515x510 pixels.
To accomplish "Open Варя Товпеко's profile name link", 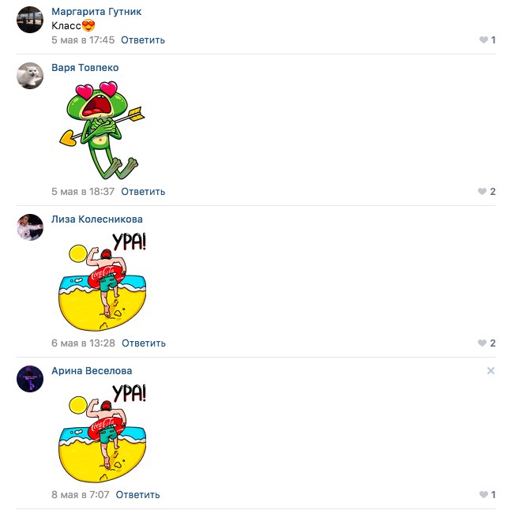I will pos(85,68).
